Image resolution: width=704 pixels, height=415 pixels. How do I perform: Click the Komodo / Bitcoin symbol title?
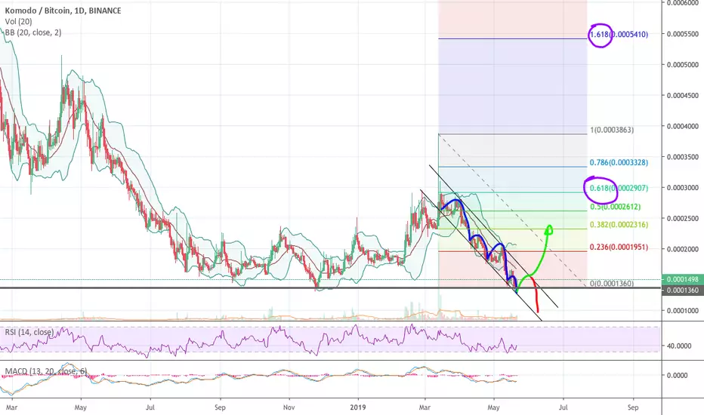pyautogui.click(x=63, y=11)
